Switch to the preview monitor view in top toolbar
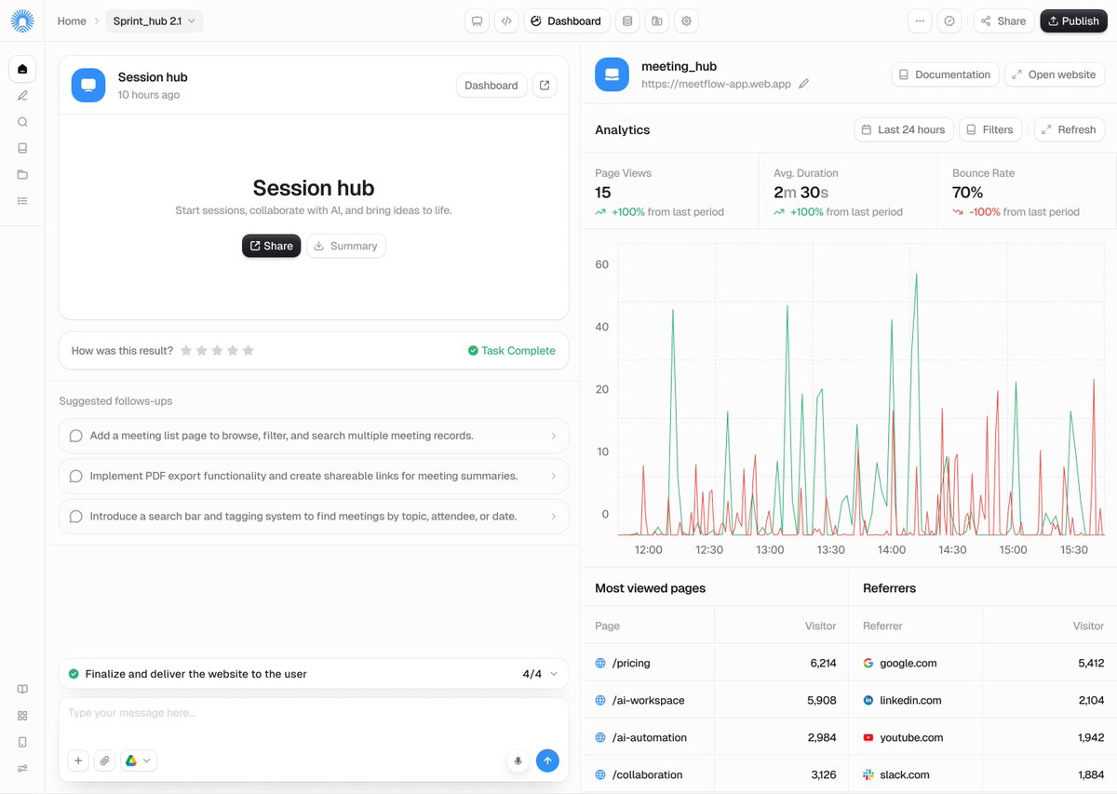Image resolution: width=1117 pixels, height=794 pixels. (x=477, y=20)
